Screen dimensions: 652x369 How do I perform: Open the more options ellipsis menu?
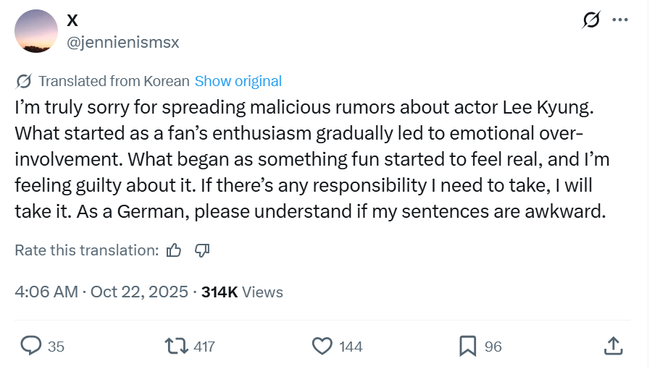pyautogui.click(x=620, y=20)
